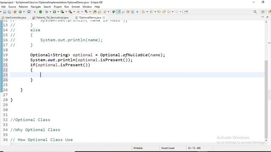The height and width of the screenshot is (152, 271).
Task: Open dropdown arrow next to Coverage icon
Action: (x=66, y=12)
